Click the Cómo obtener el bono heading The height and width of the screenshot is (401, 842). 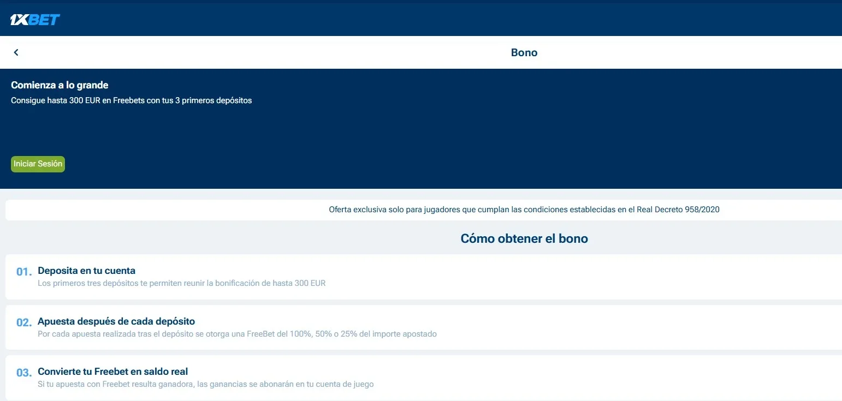(x=524, y=238)
